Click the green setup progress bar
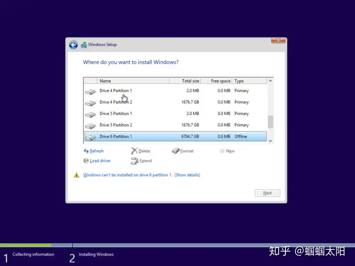 tap(26, 245)
